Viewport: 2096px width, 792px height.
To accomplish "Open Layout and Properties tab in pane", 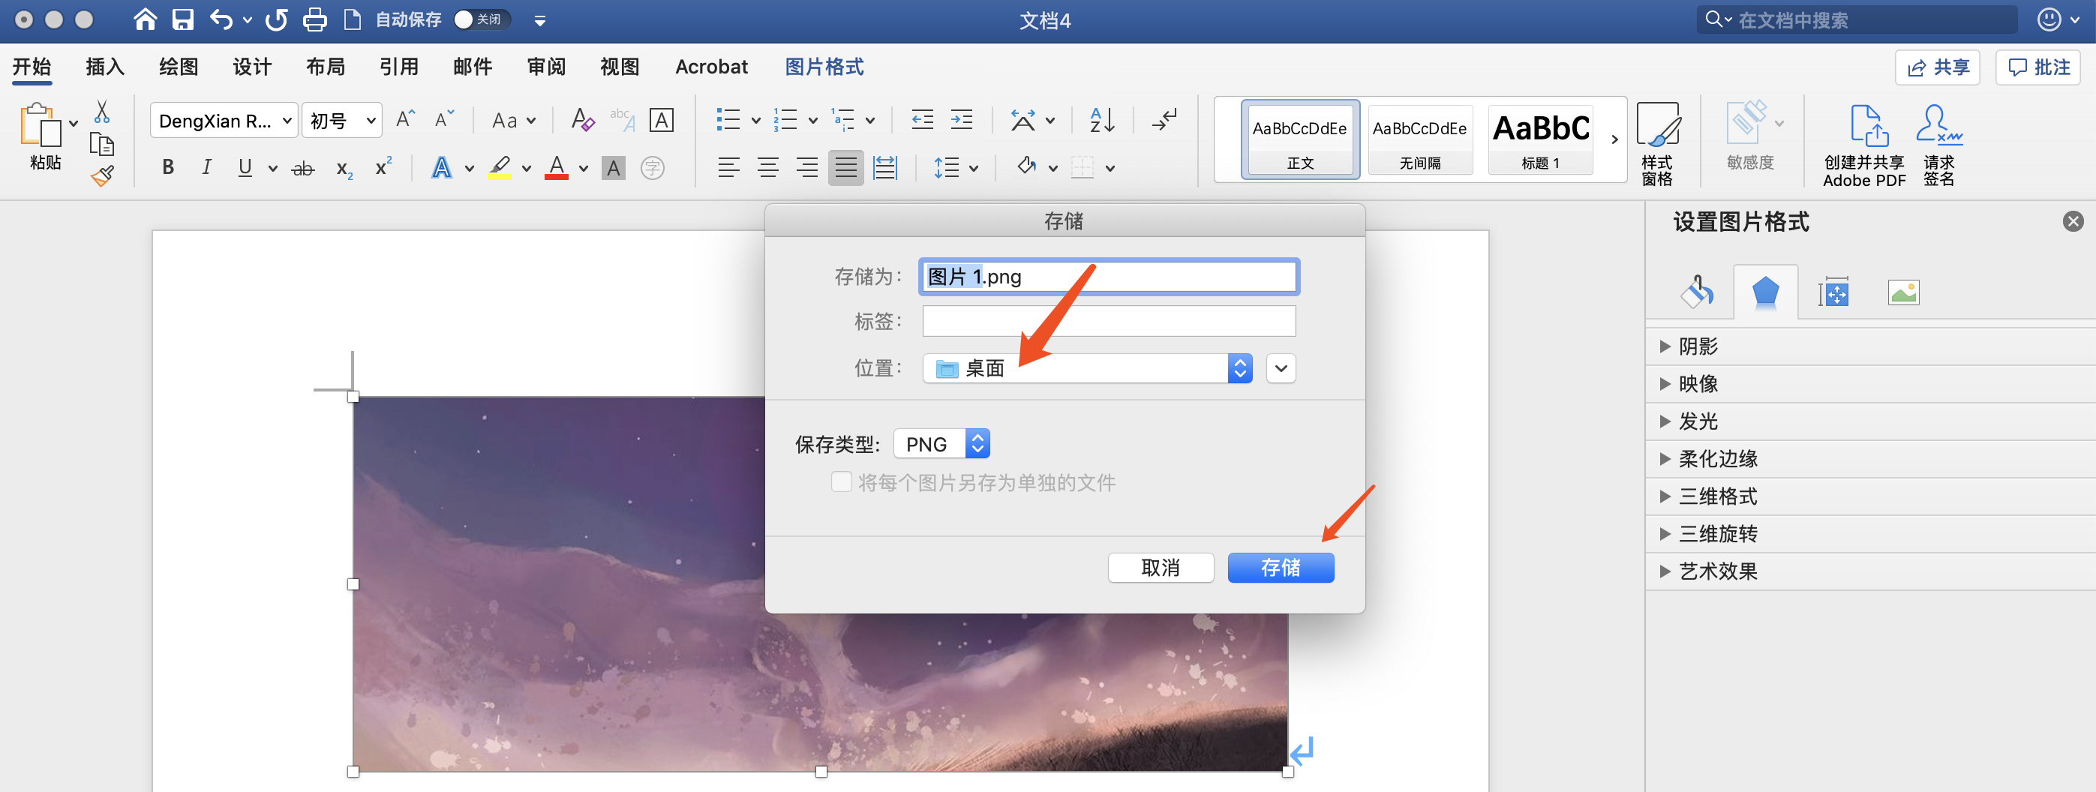I will coord(1834,292).
